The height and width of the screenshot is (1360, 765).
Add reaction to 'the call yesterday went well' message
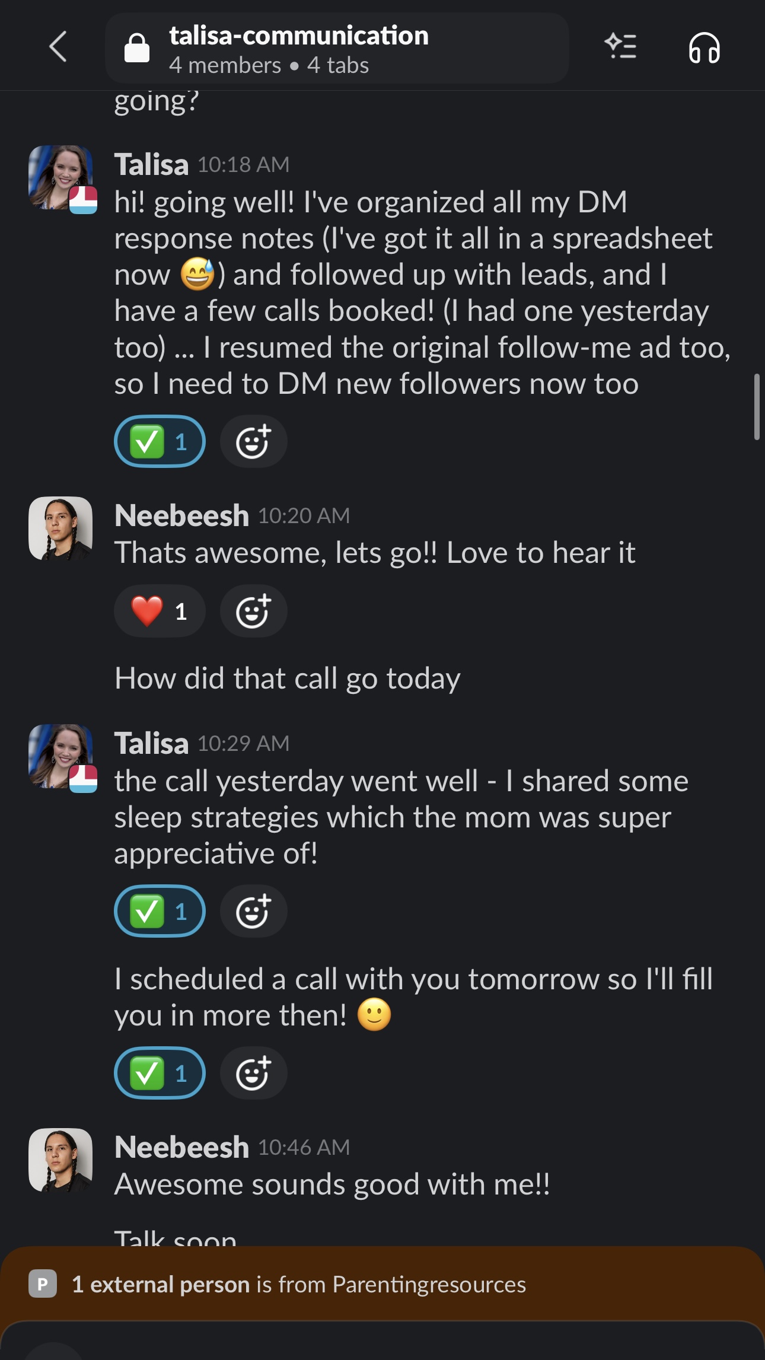tap(253, 912)
